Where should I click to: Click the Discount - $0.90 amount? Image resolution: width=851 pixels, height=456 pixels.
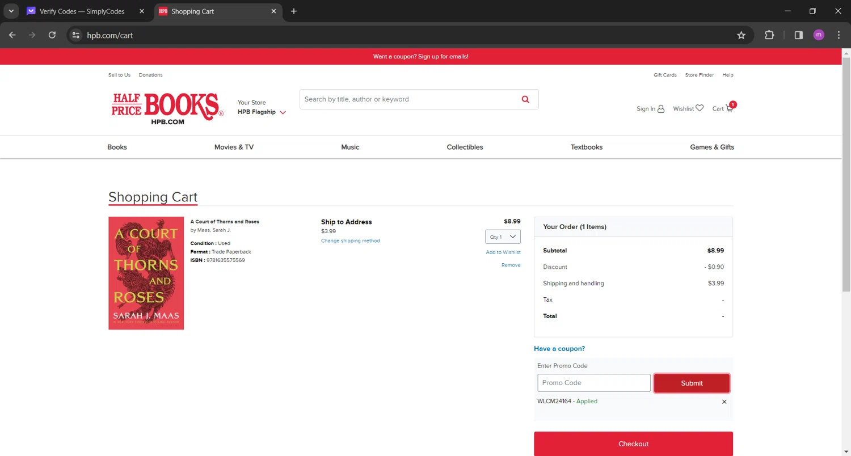click(x=714, y=267)
